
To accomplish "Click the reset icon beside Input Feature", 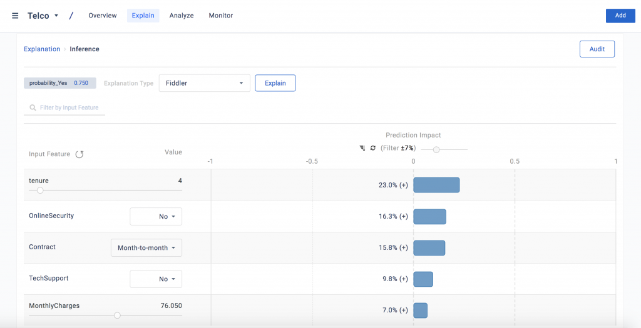I will pos(79,154).
